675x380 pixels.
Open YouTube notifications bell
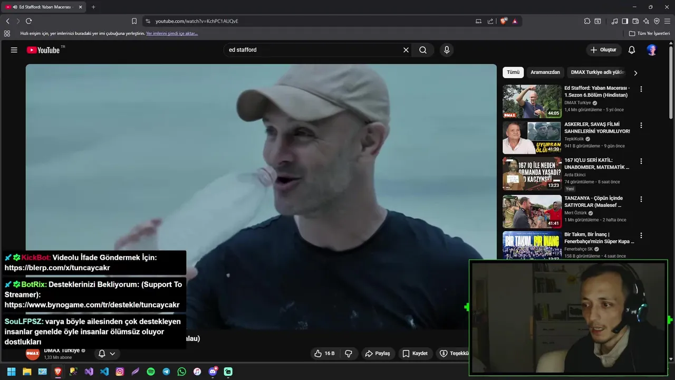(632, 50)
